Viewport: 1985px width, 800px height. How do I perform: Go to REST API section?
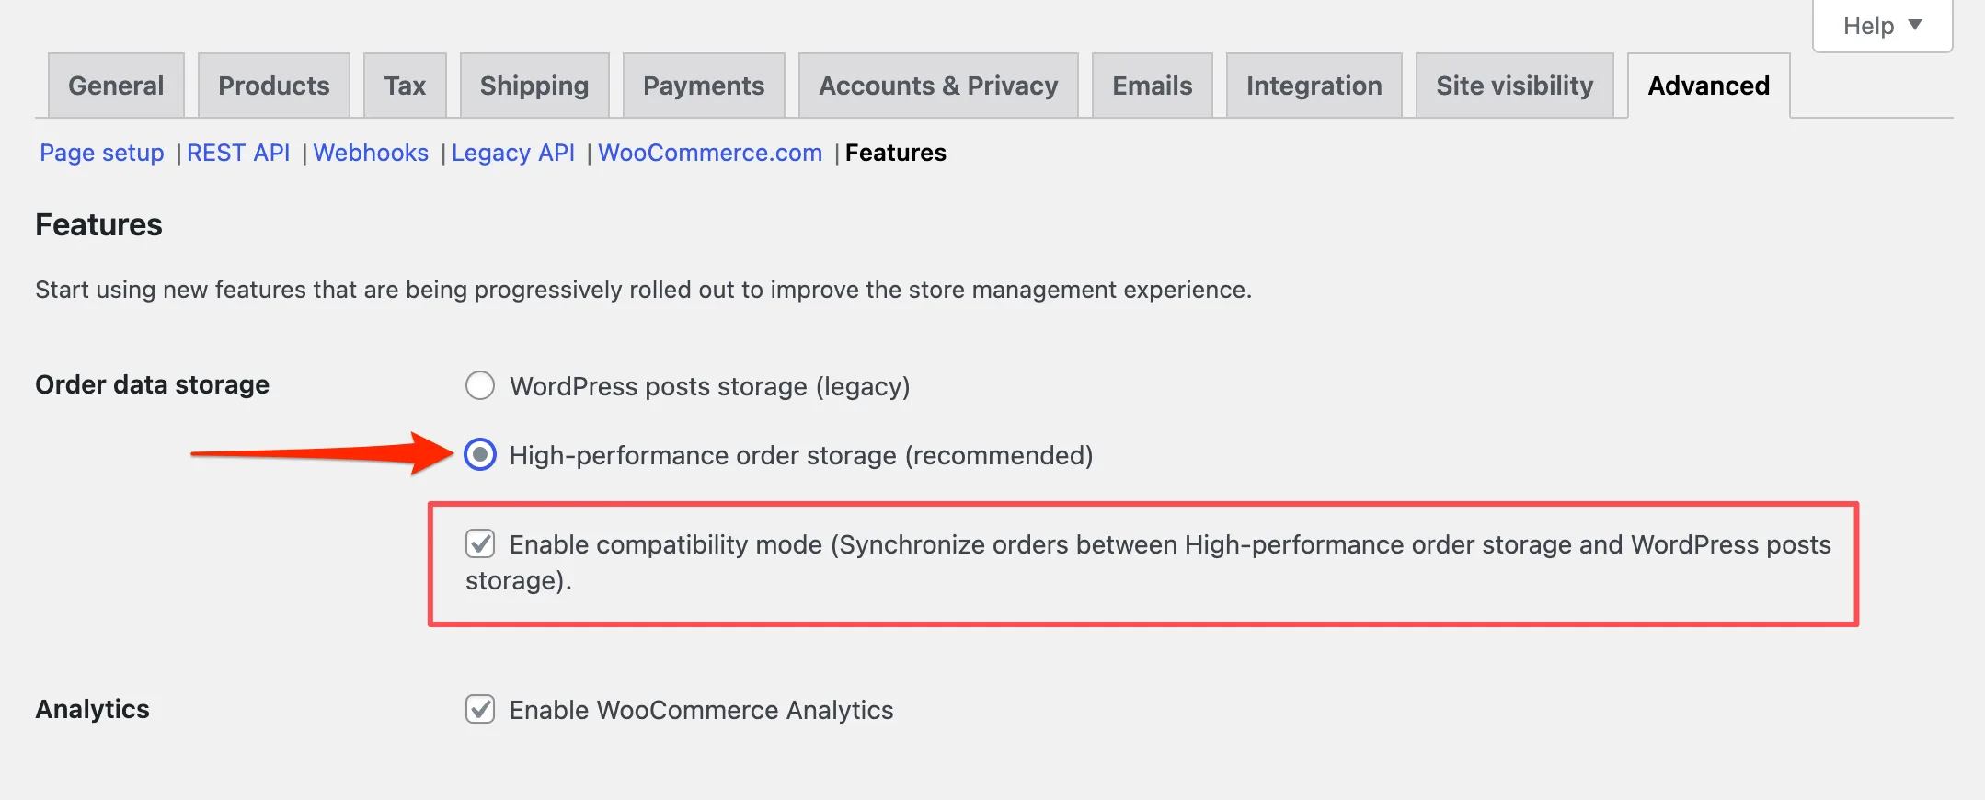click(238, 153)
